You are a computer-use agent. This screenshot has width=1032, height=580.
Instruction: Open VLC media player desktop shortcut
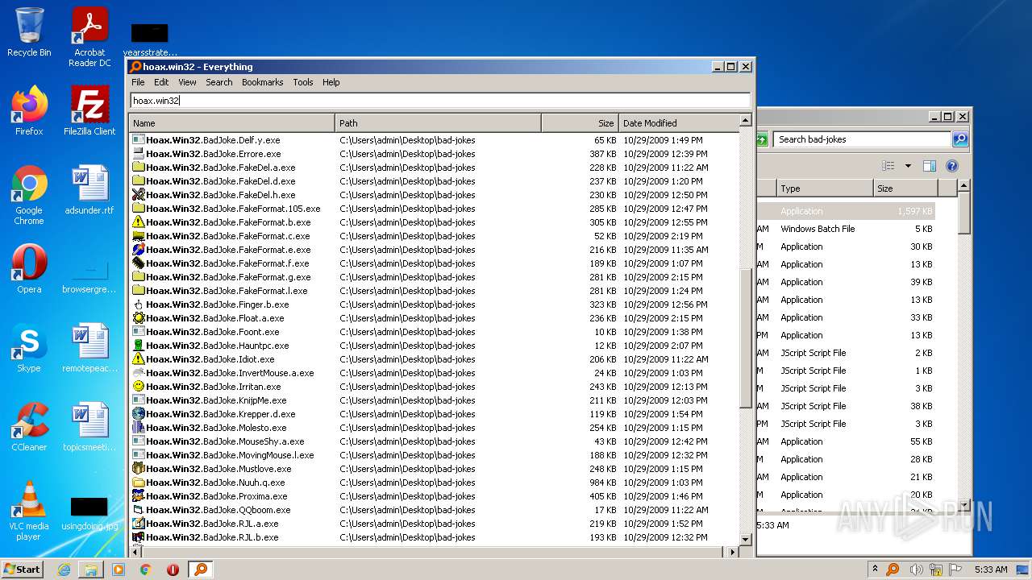coord(29,511)
